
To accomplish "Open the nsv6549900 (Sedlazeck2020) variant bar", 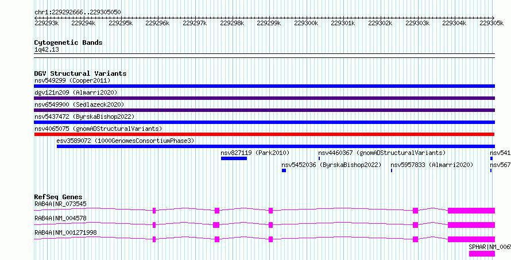I will click(264, 110).
